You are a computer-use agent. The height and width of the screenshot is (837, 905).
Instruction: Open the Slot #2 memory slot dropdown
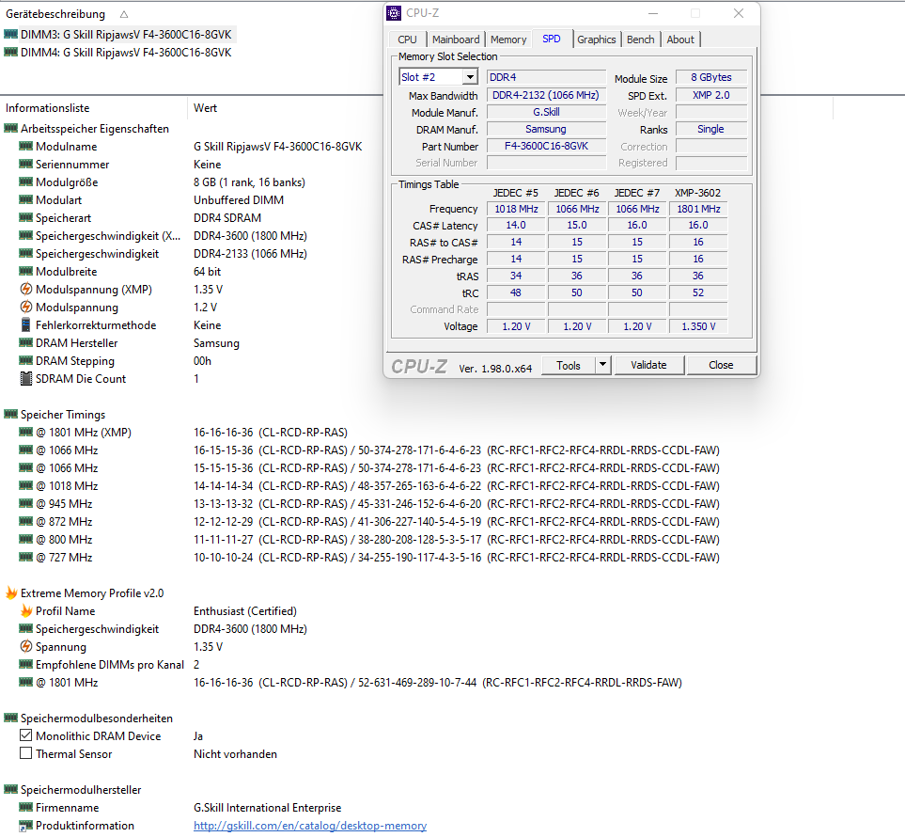click(471, 77)
